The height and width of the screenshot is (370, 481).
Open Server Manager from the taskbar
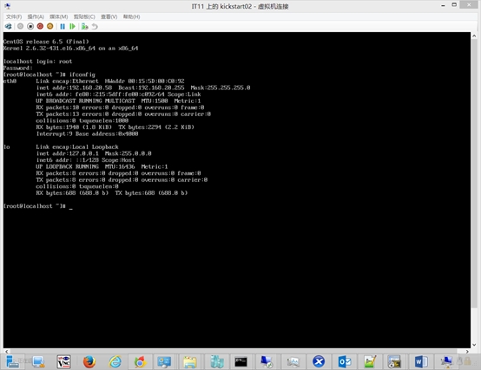tap(12, 362)
